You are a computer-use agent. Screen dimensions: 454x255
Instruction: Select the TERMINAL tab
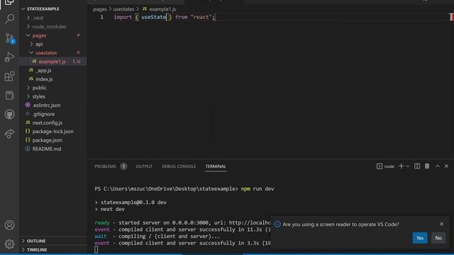click(216, 166)
